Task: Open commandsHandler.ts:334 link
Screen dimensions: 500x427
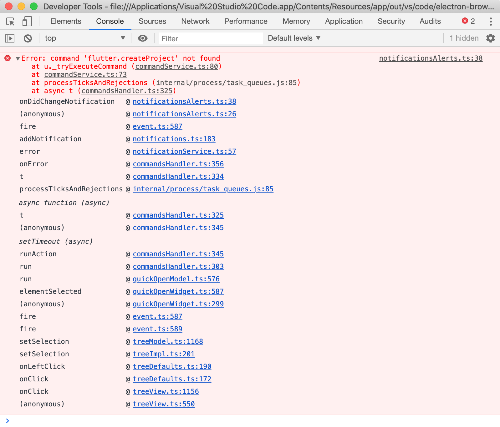Action: (178, 176)
